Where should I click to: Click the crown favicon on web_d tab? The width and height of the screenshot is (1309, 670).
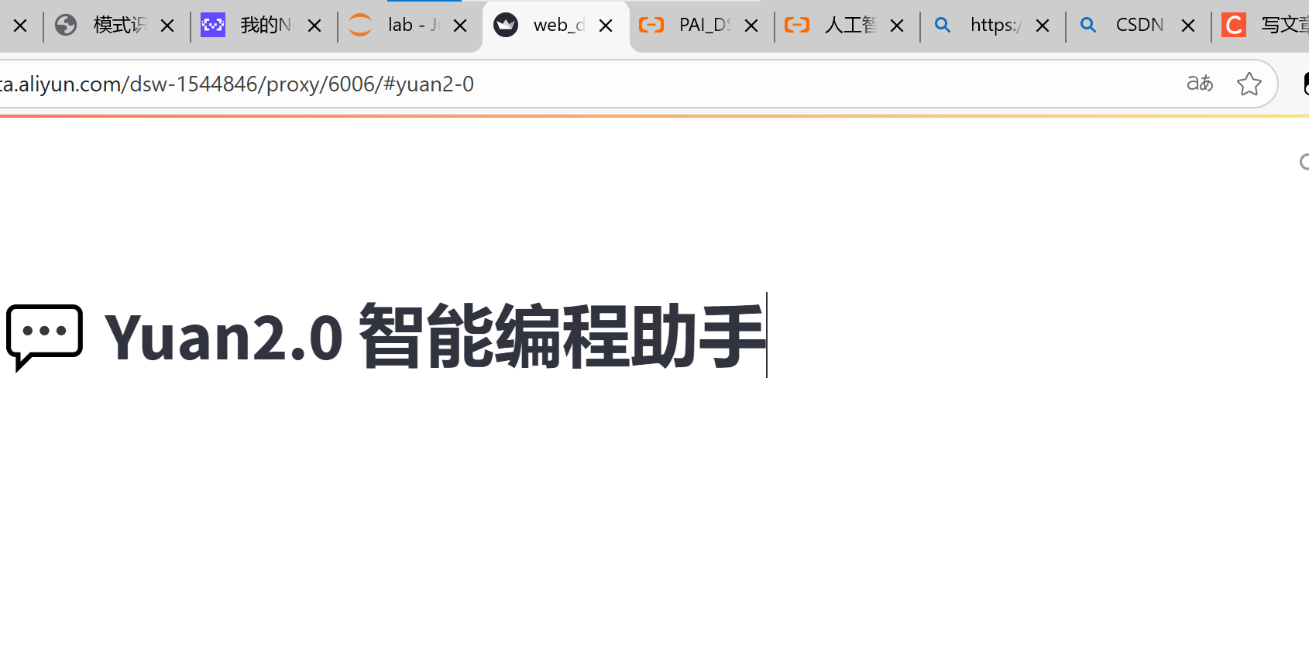coord(506,26)
